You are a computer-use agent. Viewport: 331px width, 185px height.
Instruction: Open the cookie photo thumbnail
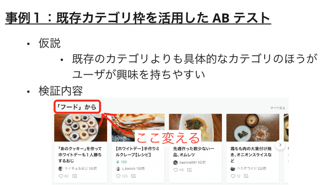[81, 128]
